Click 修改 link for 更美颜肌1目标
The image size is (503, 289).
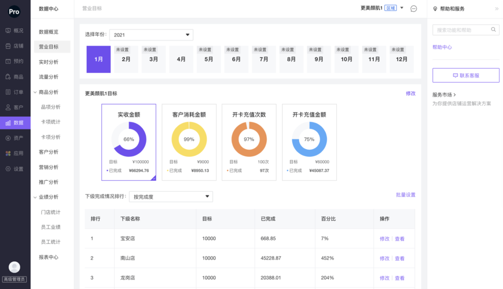(410, 93)
